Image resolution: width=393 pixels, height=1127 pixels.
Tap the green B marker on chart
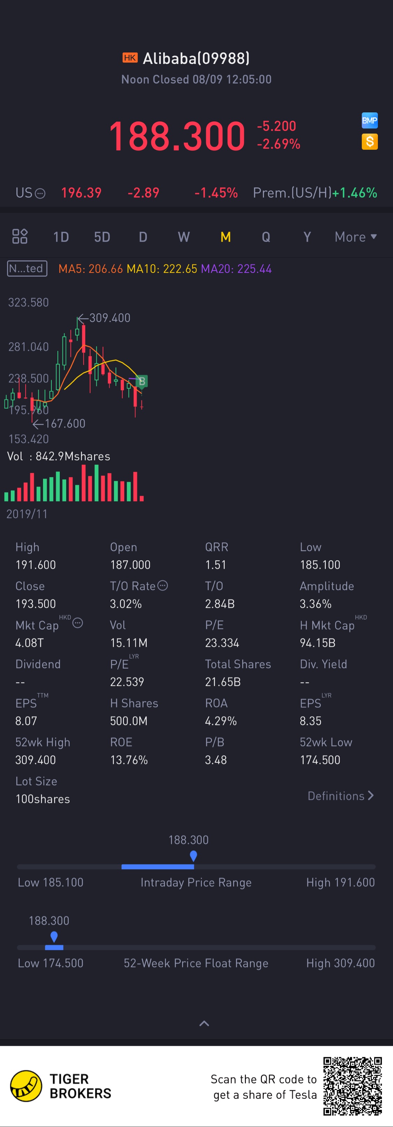click(x=141, y=381)
